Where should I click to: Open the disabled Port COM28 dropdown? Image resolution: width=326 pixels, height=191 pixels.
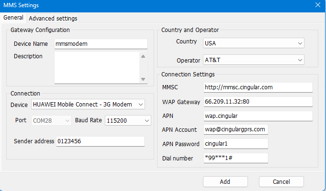[51, 121]
